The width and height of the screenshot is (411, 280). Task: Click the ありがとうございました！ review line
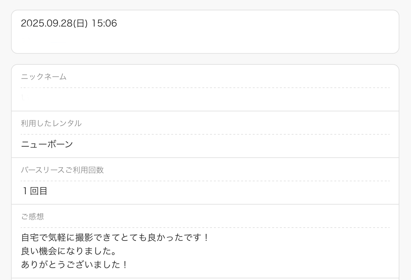[x=75, y=265]
